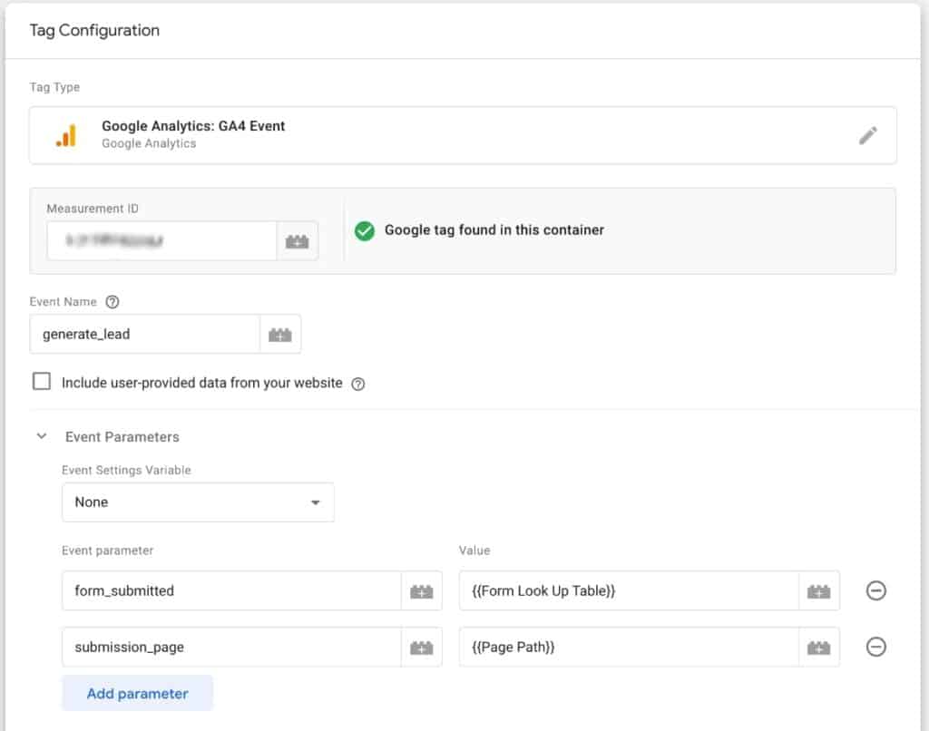Click the Tag Configuration heading
Image resolution: width=929 pixels, height=731 pixels.
(94, 30)
